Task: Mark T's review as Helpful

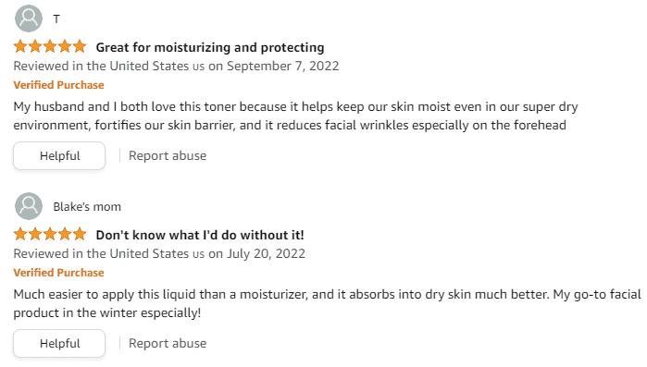Action: point(59,155)
